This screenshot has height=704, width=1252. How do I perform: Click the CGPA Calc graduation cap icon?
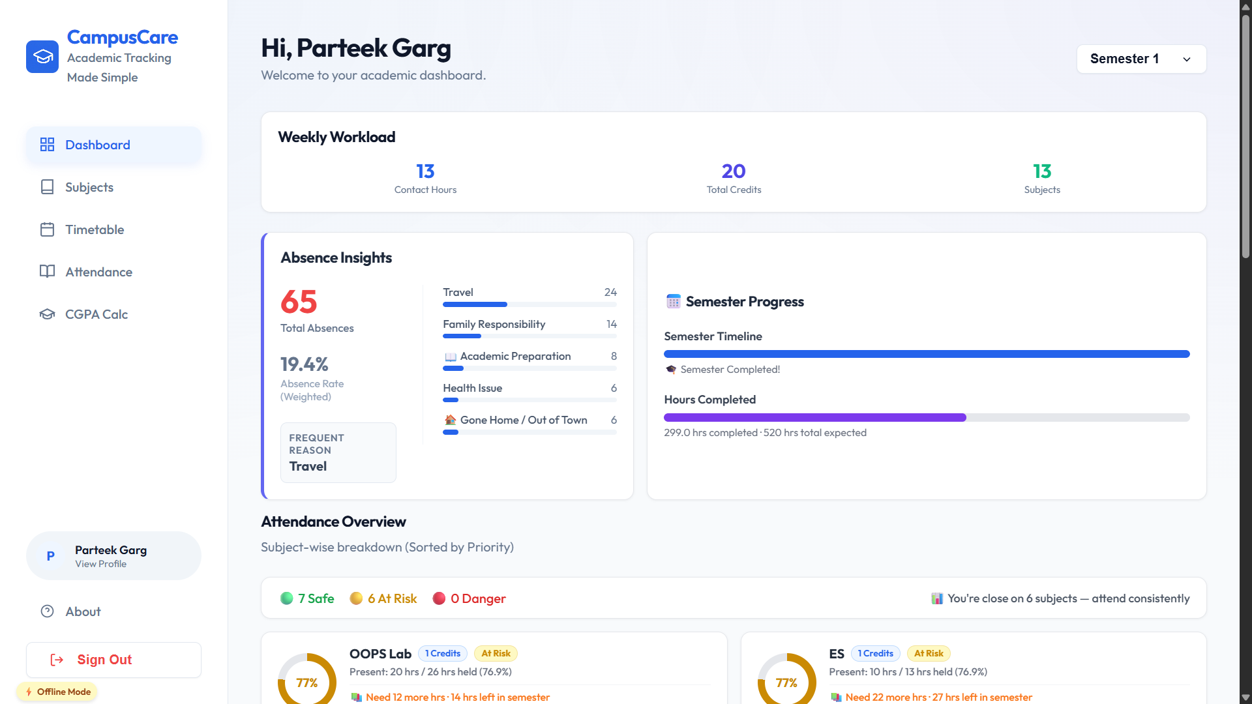pyautogui.click(x=47, y=314)
